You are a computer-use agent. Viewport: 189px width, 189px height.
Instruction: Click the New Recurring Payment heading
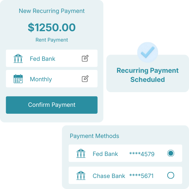[52, 11]
